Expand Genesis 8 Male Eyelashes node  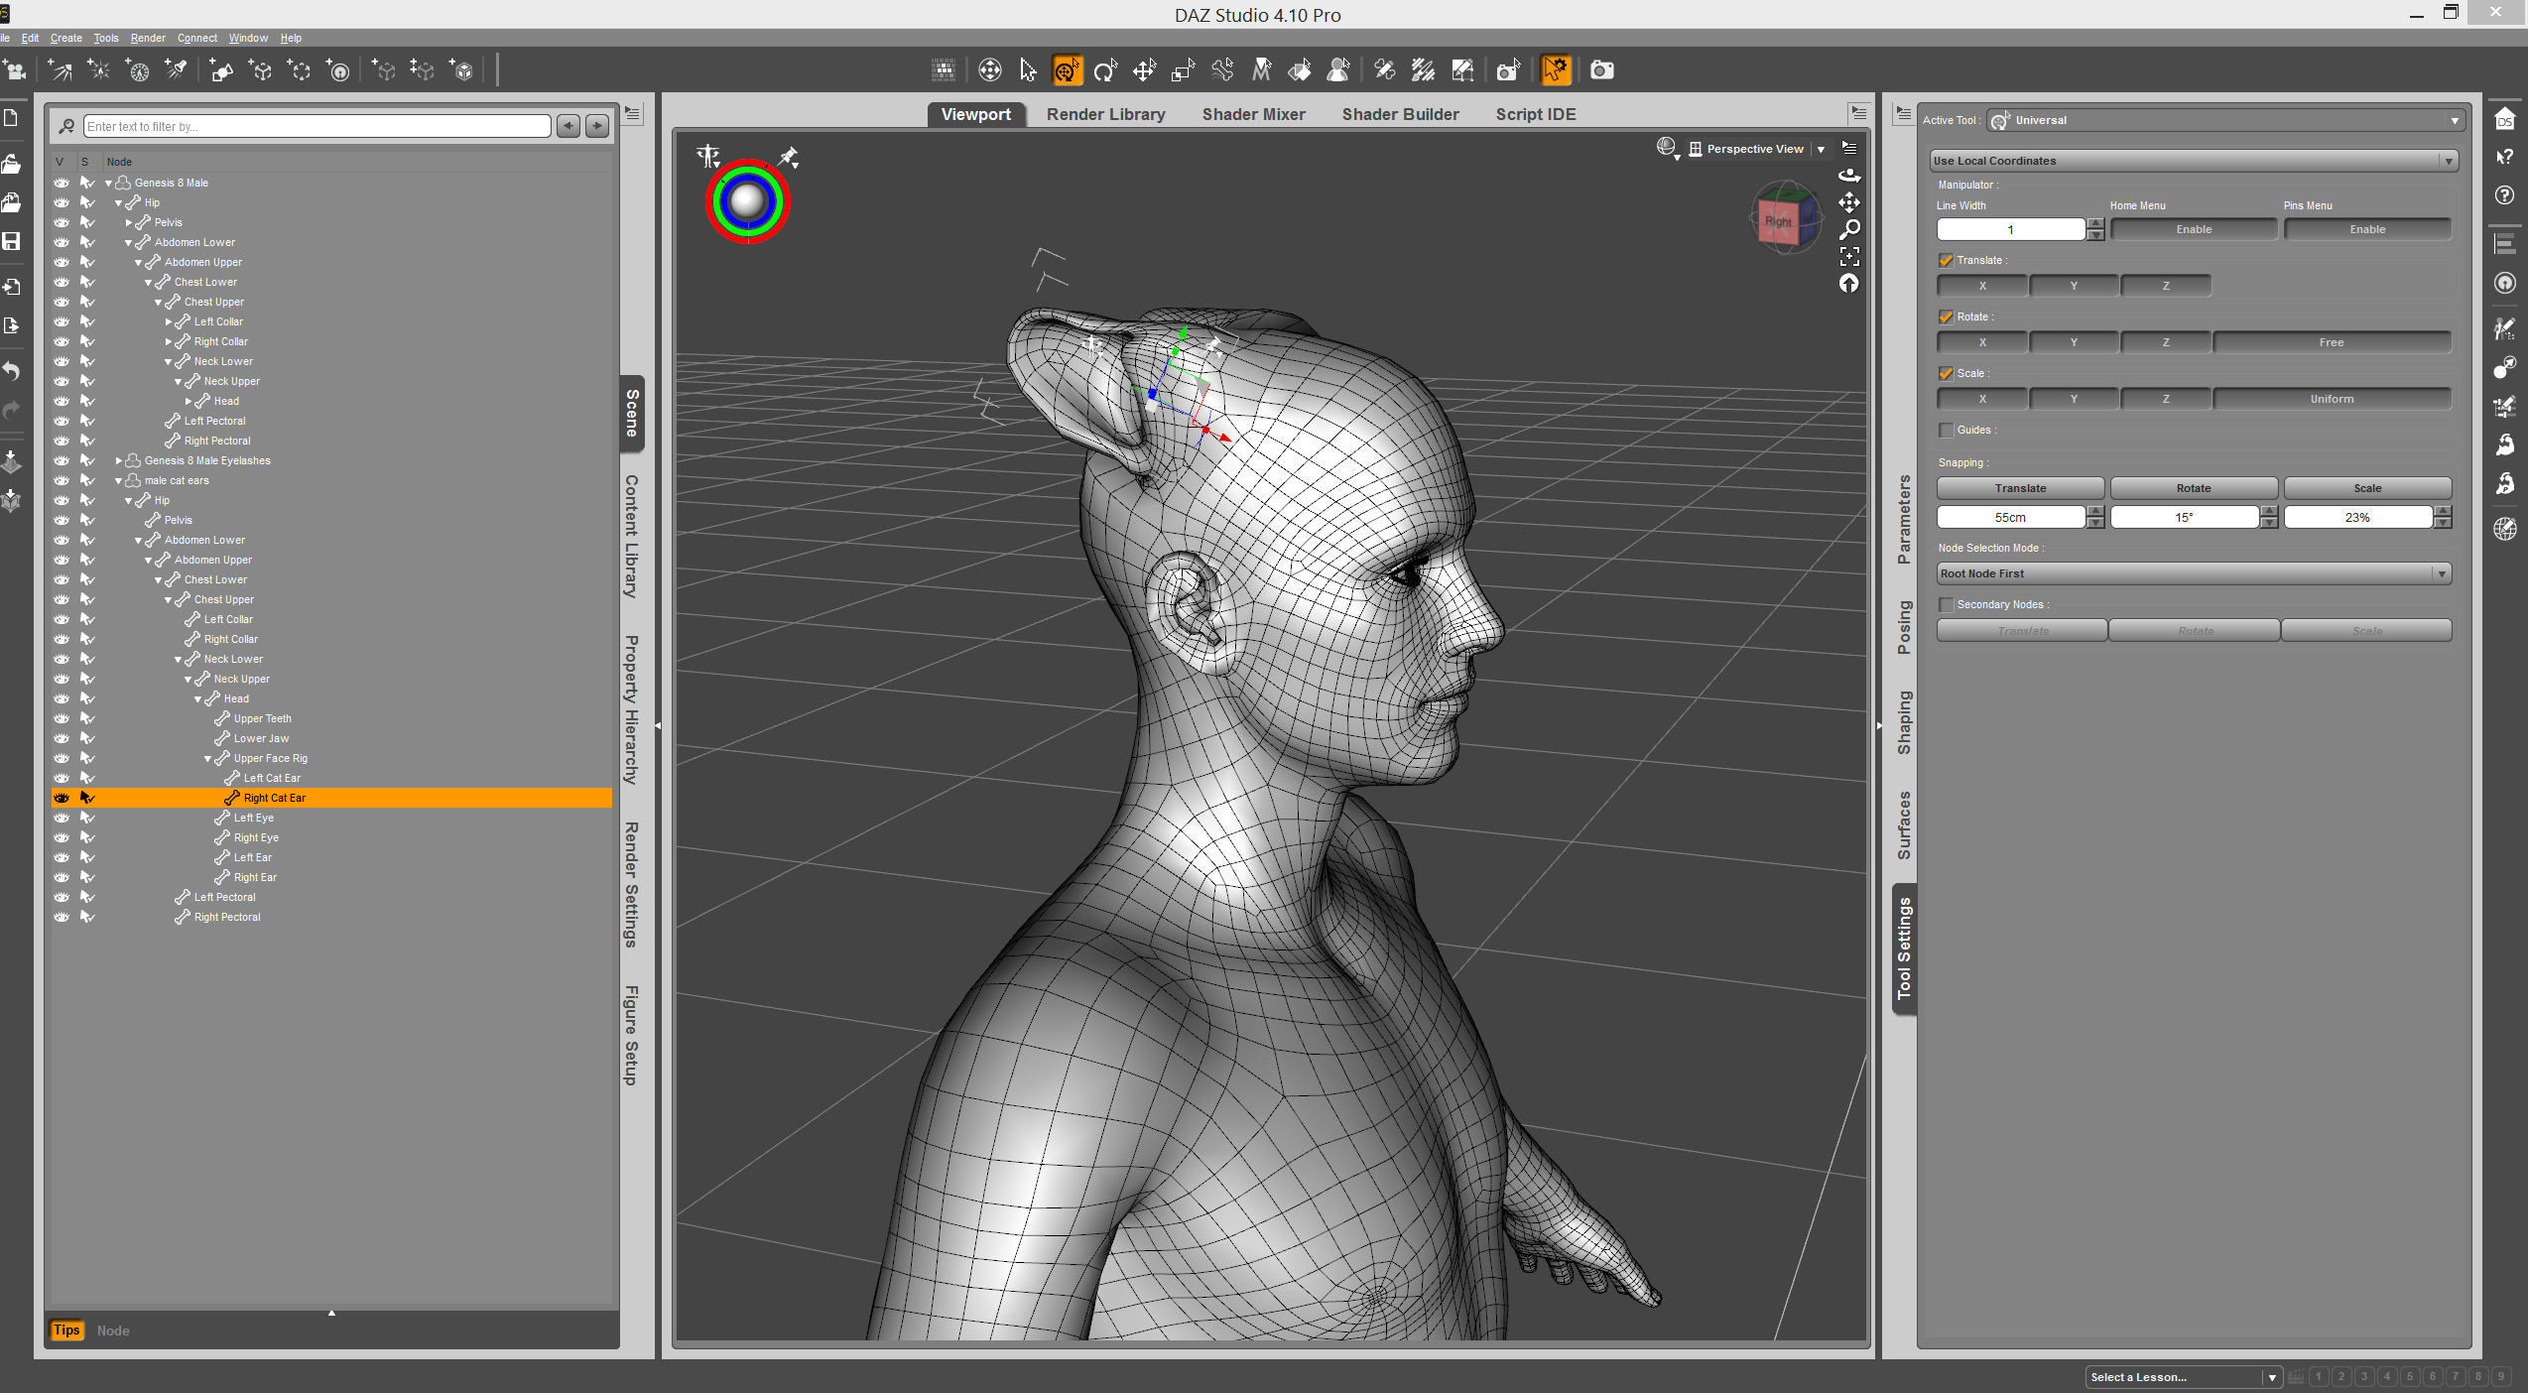119,460
